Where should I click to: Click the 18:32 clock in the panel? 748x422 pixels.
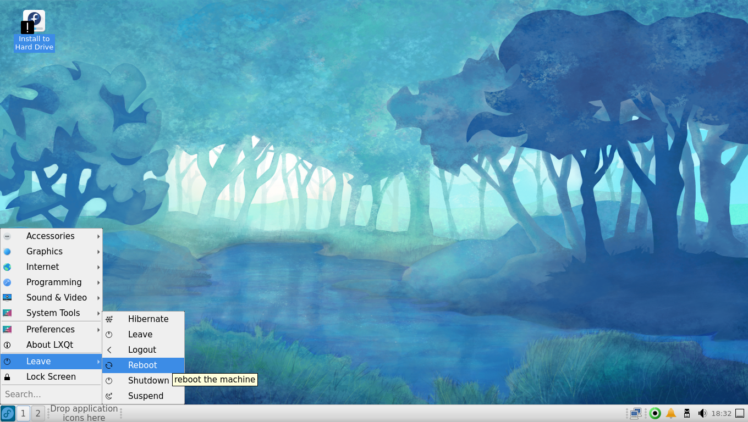click(721, 413)
